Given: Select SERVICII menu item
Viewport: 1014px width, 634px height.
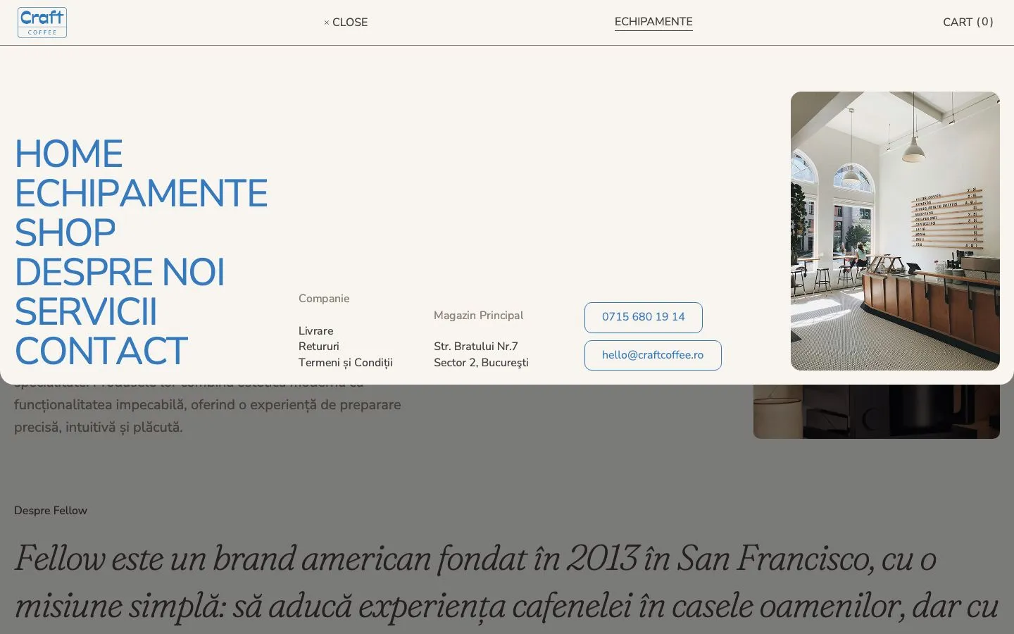Looking at the screenshot, I should (85, 311).
